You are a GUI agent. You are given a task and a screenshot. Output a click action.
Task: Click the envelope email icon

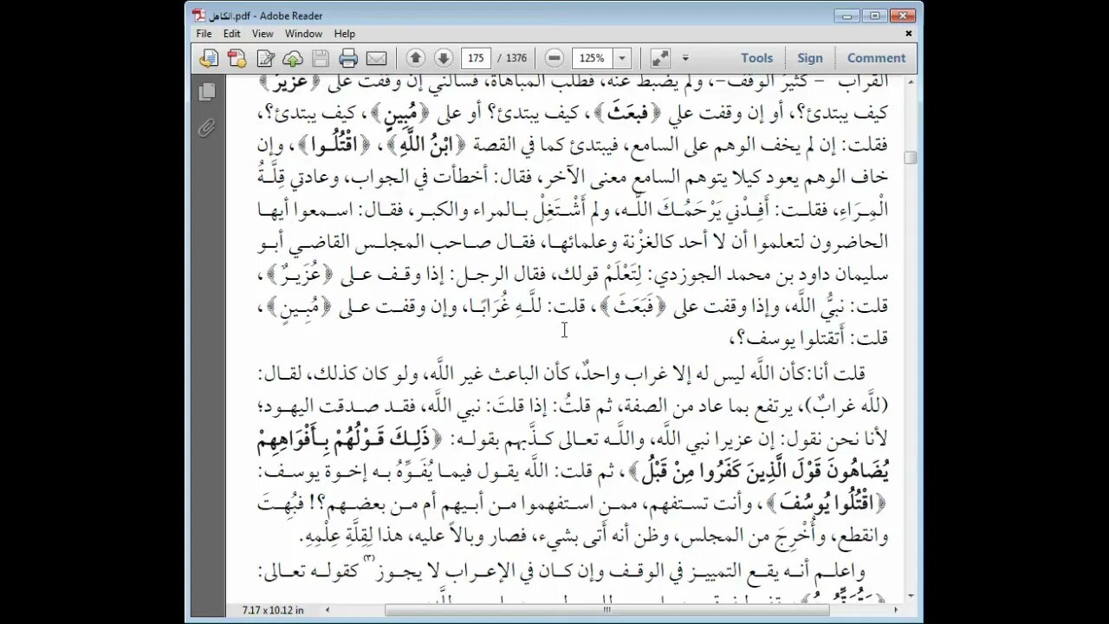pyautogui.click(x=376, y=58)
